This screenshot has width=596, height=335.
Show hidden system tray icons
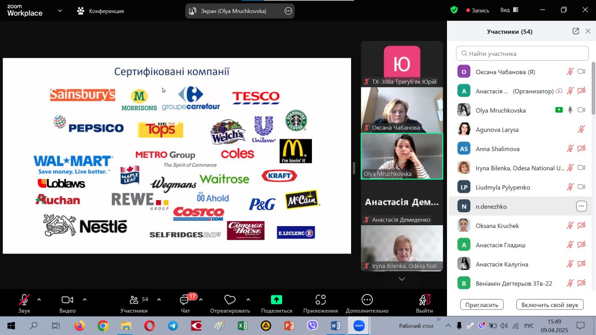pos(448,326)
